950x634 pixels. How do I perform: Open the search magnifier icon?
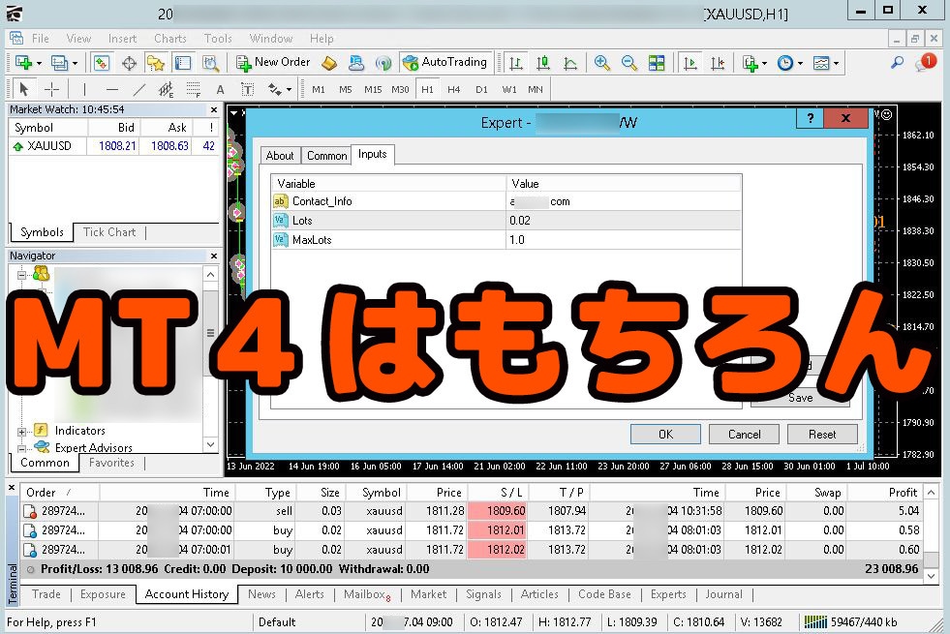pyautogui.click(x=897, y=62)
